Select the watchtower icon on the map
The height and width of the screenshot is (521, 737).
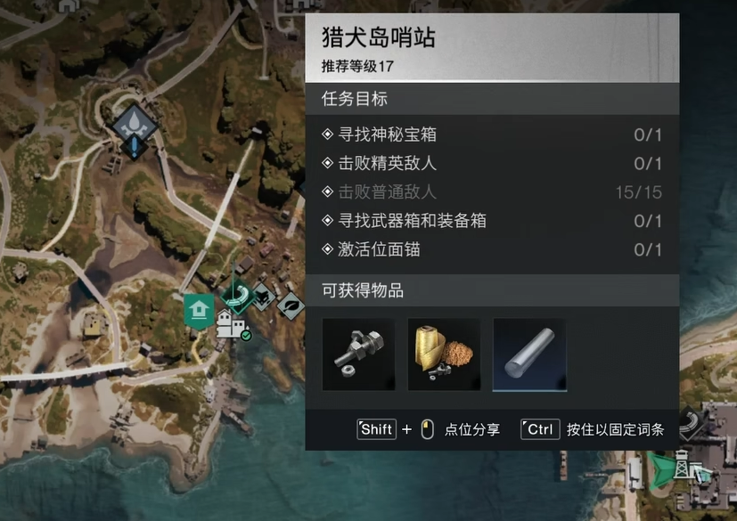tap(682, 464)
